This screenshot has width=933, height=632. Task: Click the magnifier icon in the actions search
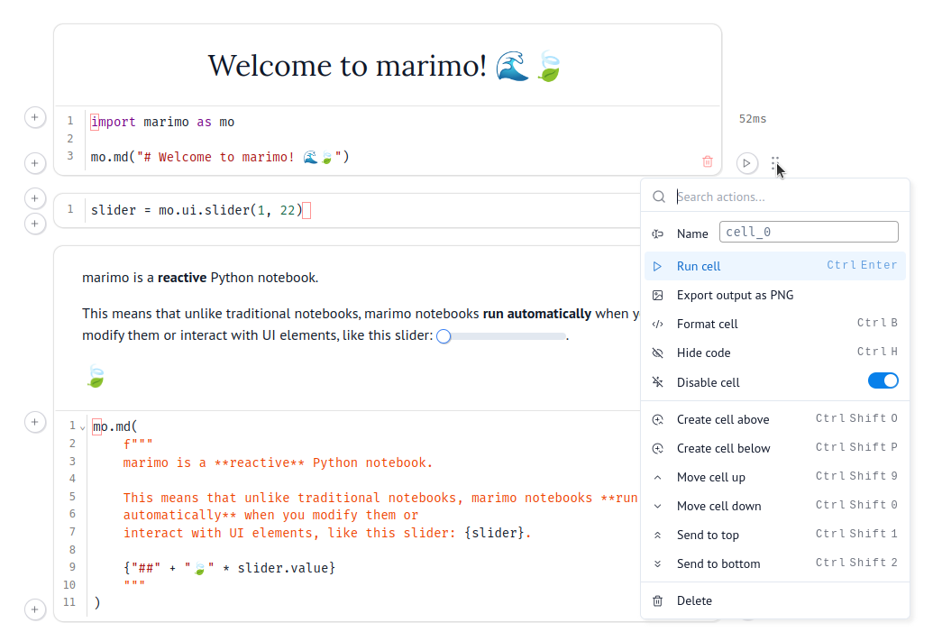coord(659,197)
